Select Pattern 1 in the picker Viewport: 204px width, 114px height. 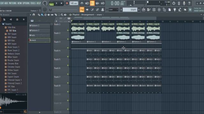[x=40, y=26]
